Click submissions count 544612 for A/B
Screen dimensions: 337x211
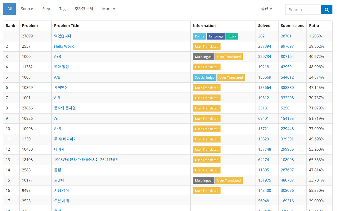point(287,77)
